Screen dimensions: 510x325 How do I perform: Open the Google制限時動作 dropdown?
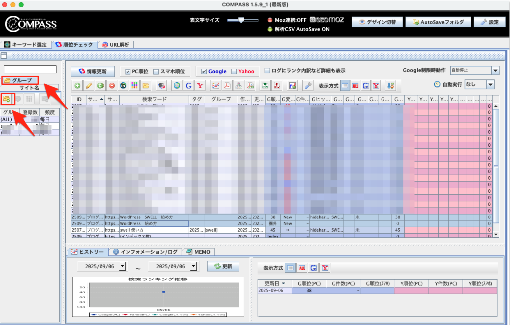[494, 71]
